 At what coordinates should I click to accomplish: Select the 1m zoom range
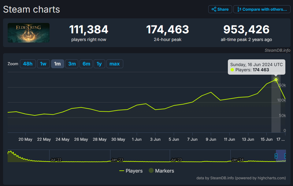pyautogui.click(x=57, y=64)
